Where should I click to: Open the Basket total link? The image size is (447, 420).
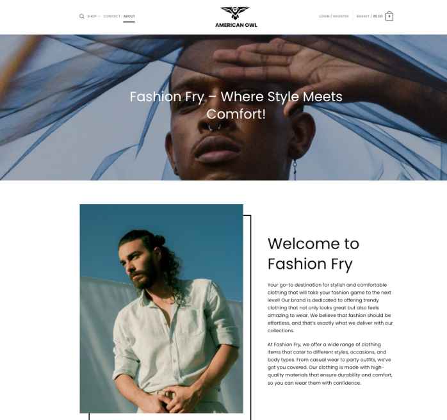370,16
